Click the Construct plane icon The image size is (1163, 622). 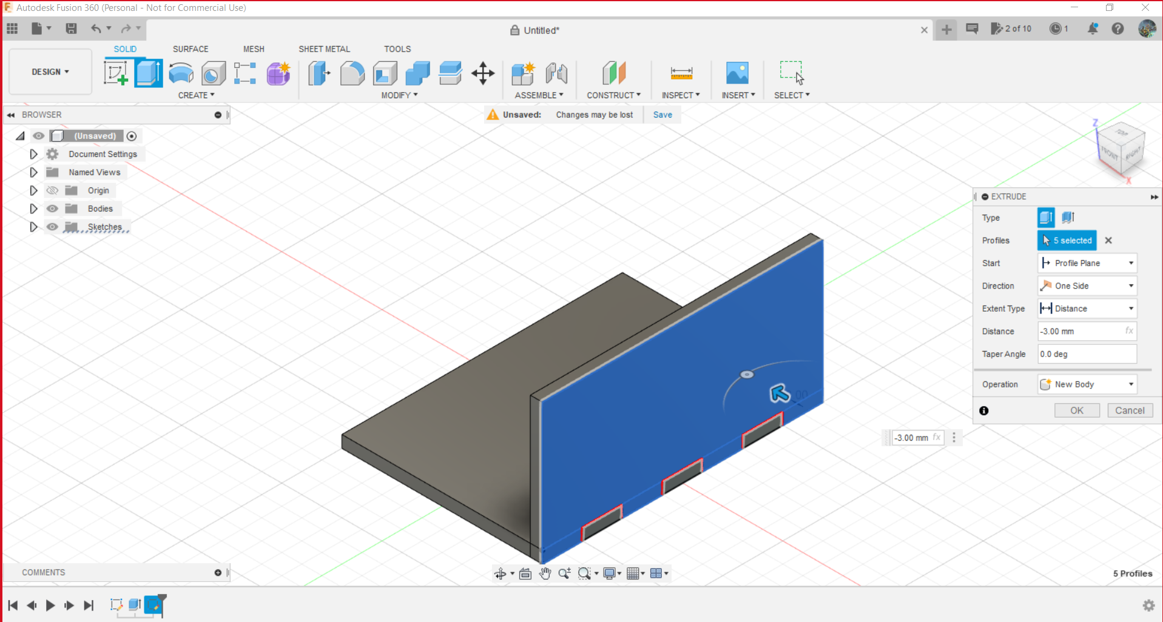coord(614,73)
